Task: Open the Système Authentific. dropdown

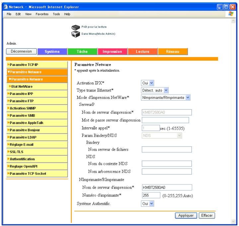Action: pos(147,203)
